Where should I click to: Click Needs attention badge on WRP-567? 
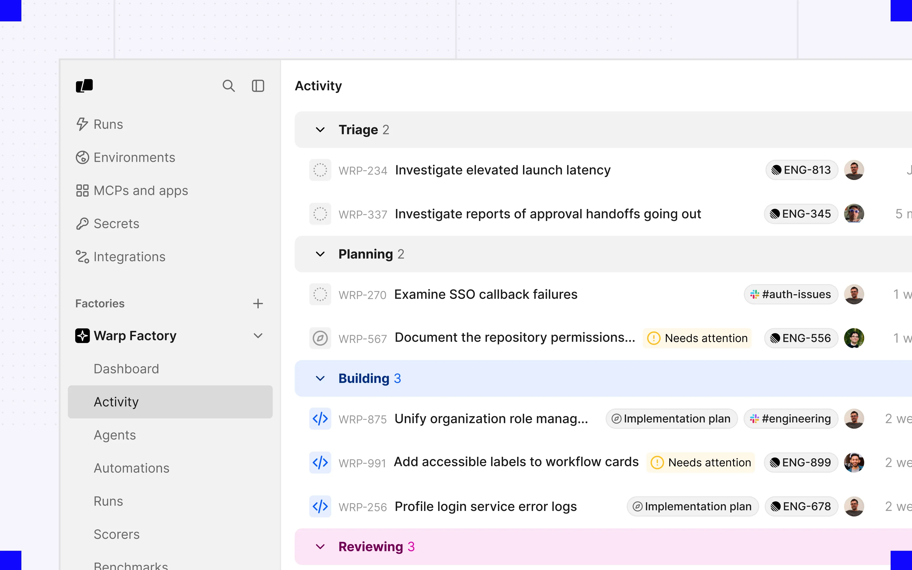coord(697,338)
